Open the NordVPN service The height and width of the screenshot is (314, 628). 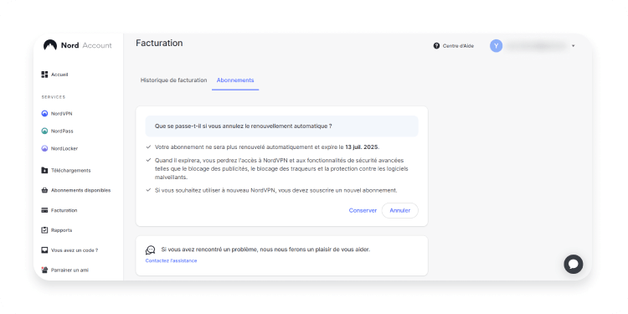[56, 114]
